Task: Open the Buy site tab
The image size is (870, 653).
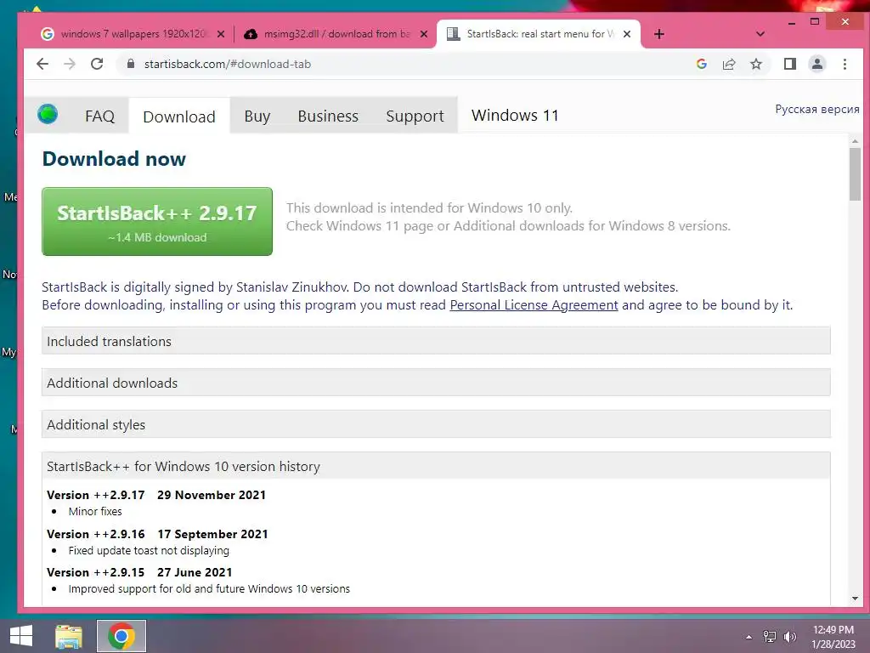Action: pyautogui.click(x=257, y=116)
